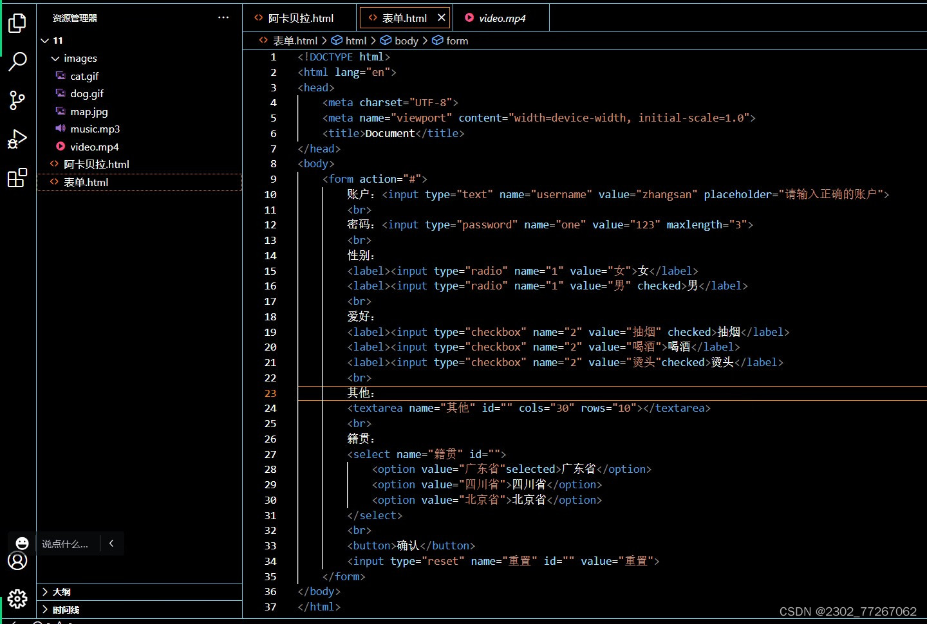Viewport: 927px width, 624px height.
Task: Click the title text Document on line 6
Action: tap(390, 133)
